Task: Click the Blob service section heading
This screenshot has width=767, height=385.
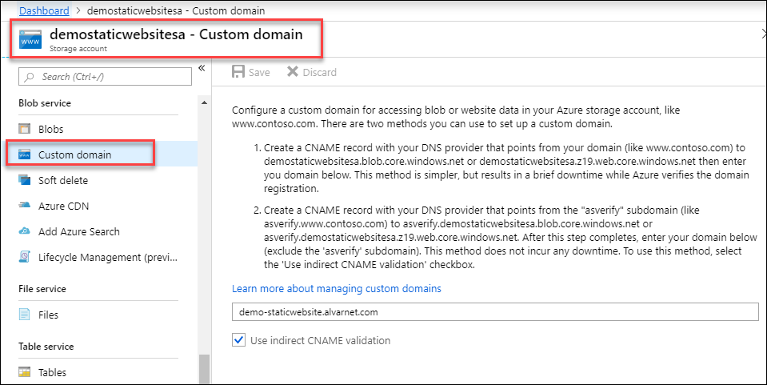Action: point(45,103)
